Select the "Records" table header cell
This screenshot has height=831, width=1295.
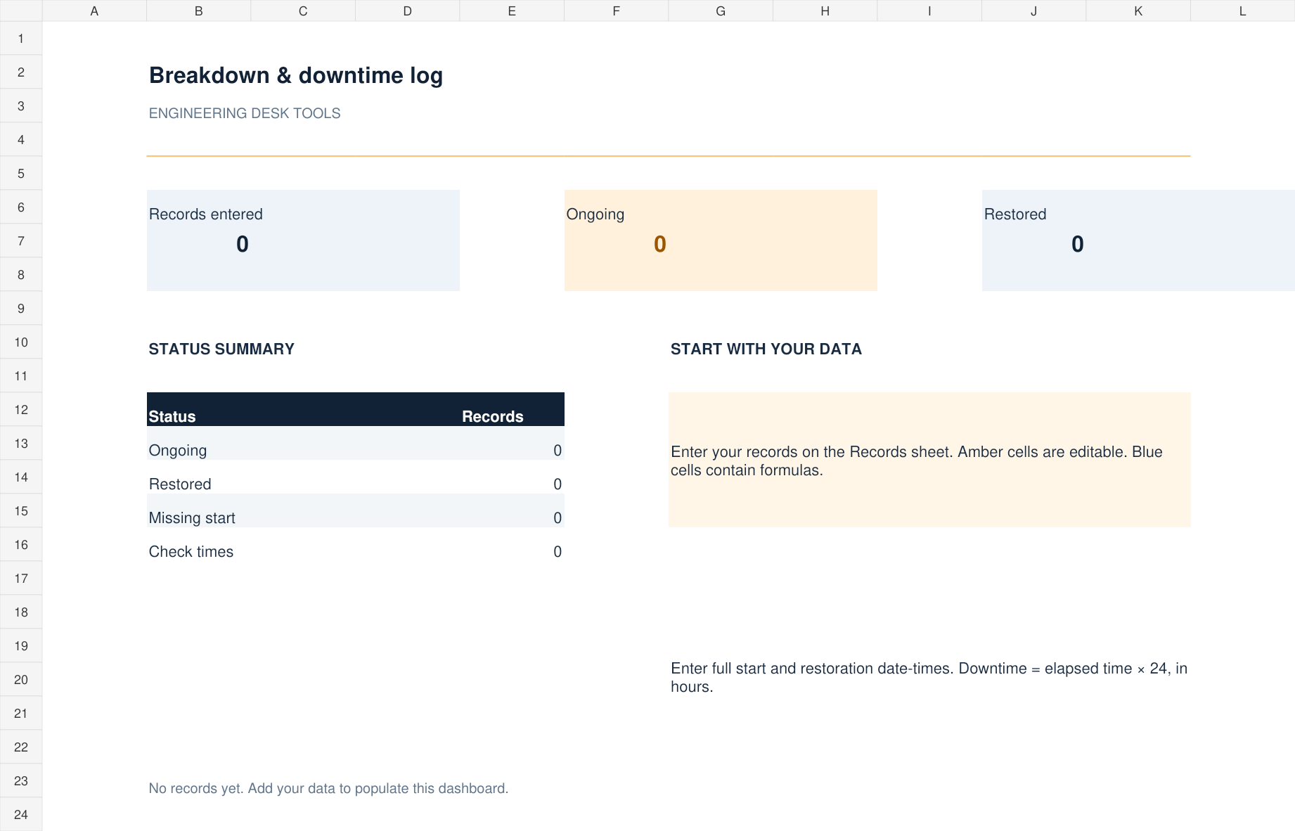(493, 417)
